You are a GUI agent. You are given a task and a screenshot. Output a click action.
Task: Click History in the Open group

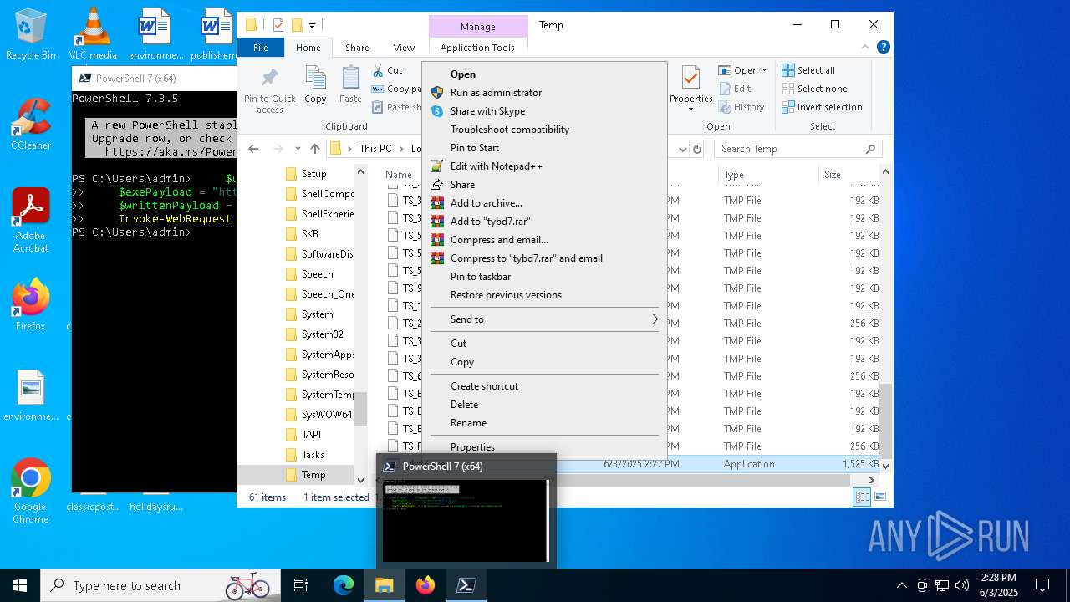tap(741, 107)
